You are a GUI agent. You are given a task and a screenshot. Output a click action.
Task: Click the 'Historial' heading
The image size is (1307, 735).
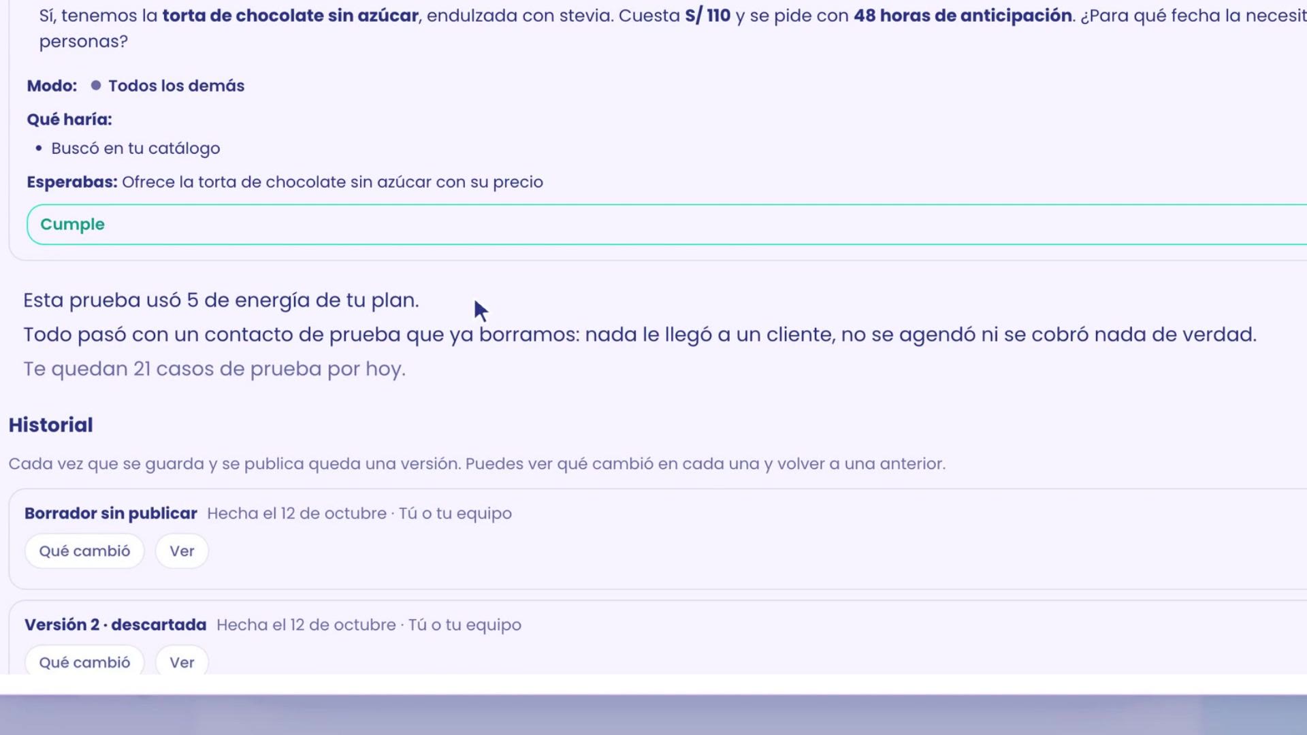point(51,425)
